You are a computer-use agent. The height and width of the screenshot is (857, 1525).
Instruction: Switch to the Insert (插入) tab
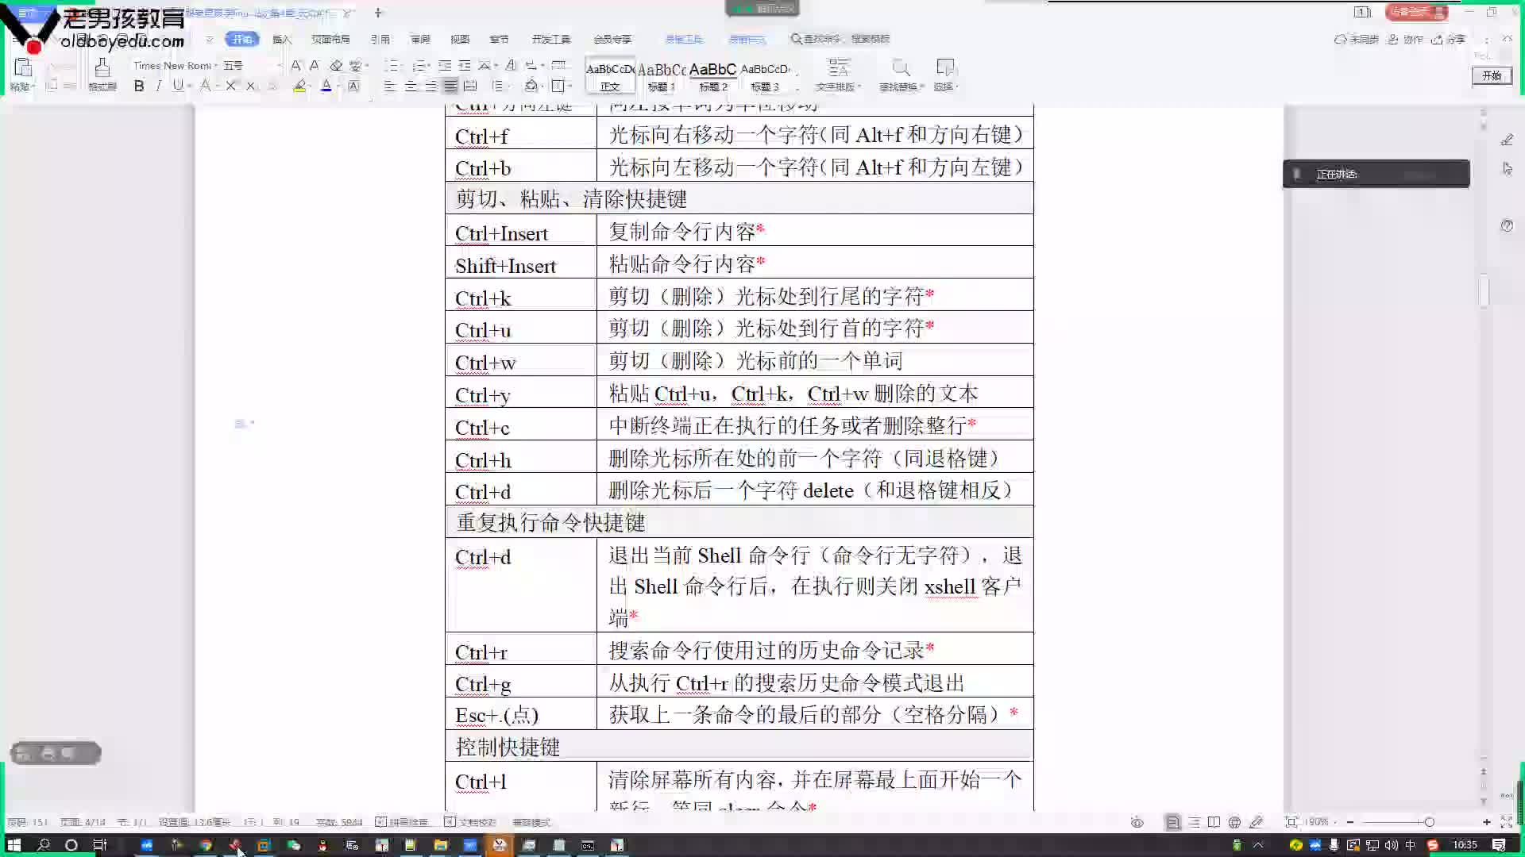(x=282, y=39)
